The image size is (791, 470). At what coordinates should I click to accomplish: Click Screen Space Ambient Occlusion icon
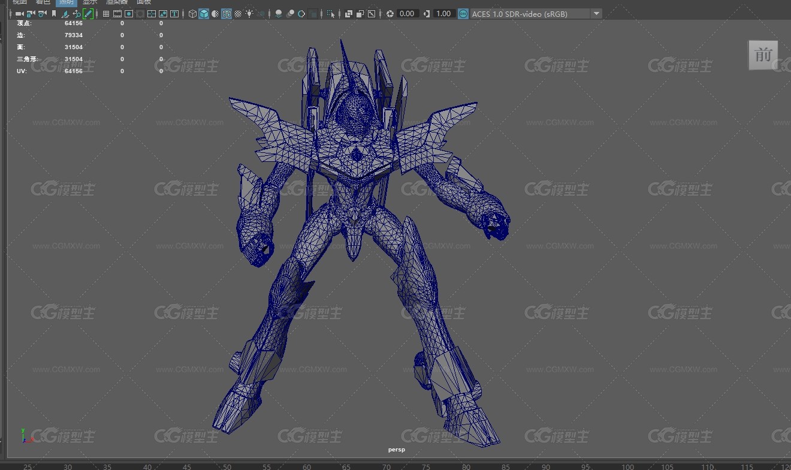pos(279,13)
